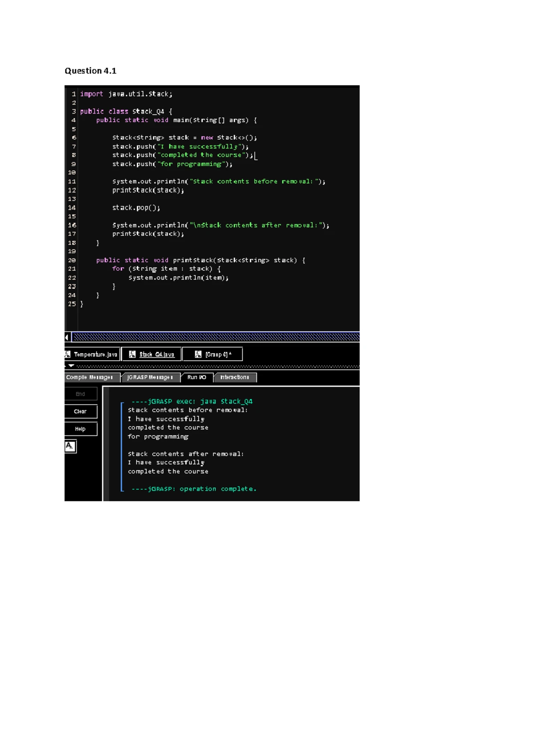Click the 'public class Stack_Q4 {' line
This screenshot has height=755, width=534.
(126, 111)
